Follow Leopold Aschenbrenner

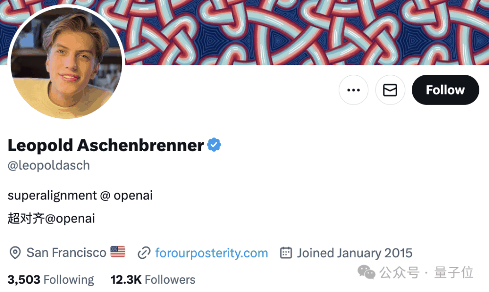(x=445, y=90)
